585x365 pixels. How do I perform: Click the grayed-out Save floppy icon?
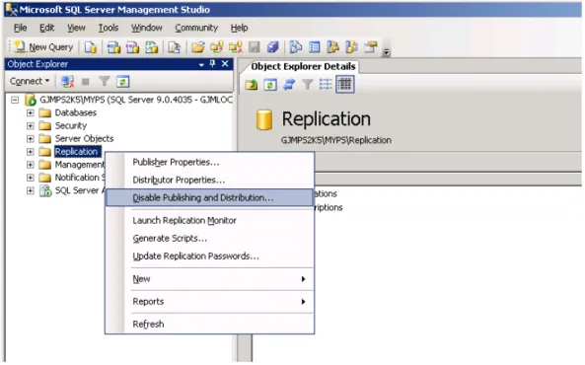pos(255,47)
